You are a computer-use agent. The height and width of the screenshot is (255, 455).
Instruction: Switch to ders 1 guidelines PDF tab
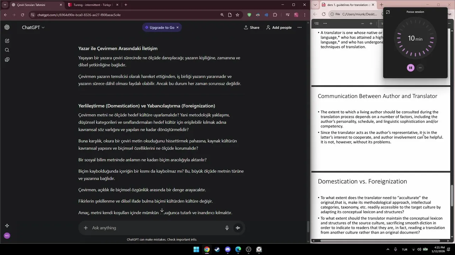[x=347, y=5]
